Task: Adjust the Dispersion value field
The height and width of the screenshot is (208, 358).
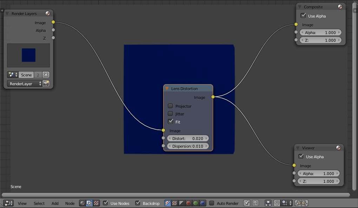Action: coord(188,146)
